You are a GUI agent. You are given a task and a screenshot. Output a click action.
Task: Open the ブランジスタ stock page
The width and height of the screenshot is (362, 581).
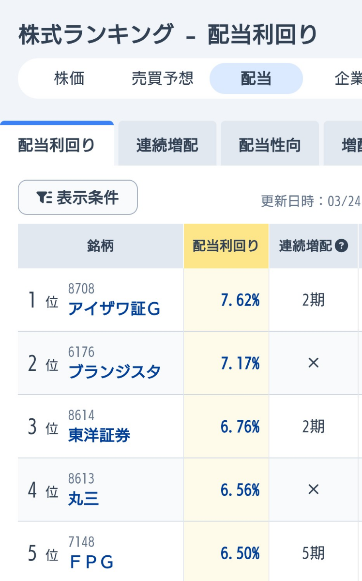click(114, 372)
